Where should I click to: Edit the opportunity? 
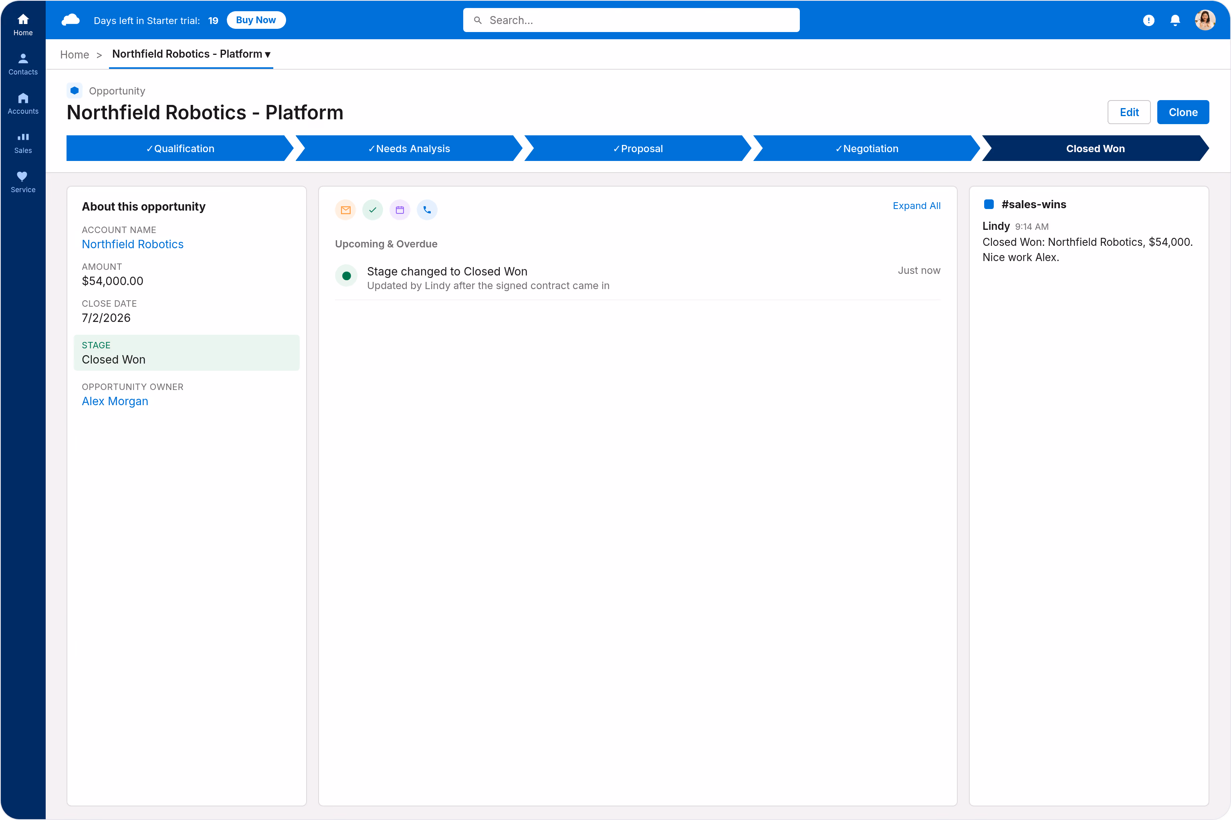1129,112
